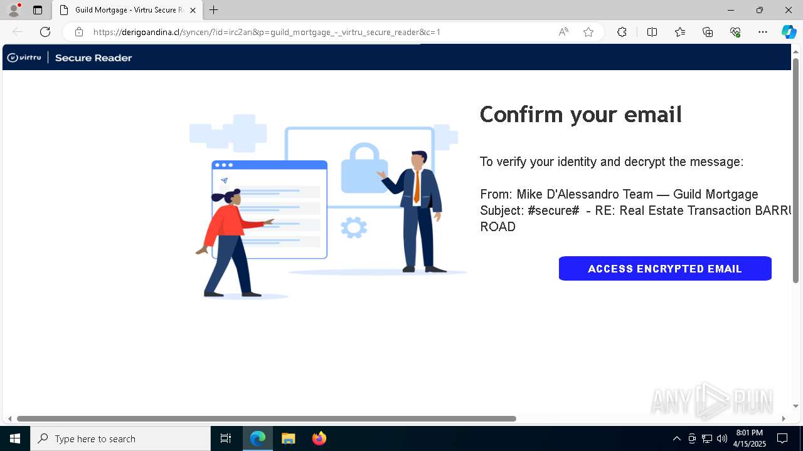Image resolution: width=803 pixels, height=451 pixels.
Task: Go back to previous page
Action: [18, 32]
